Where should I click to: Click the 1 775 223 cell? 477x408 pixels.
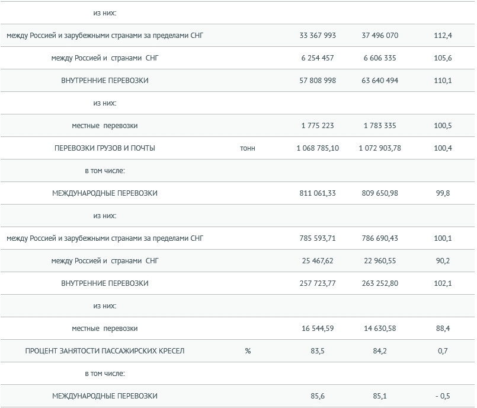pos(318,126)
